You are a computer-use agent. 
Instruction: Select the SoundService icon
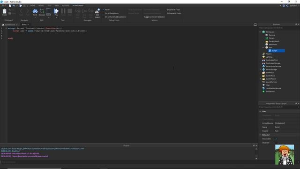[263, 82]
